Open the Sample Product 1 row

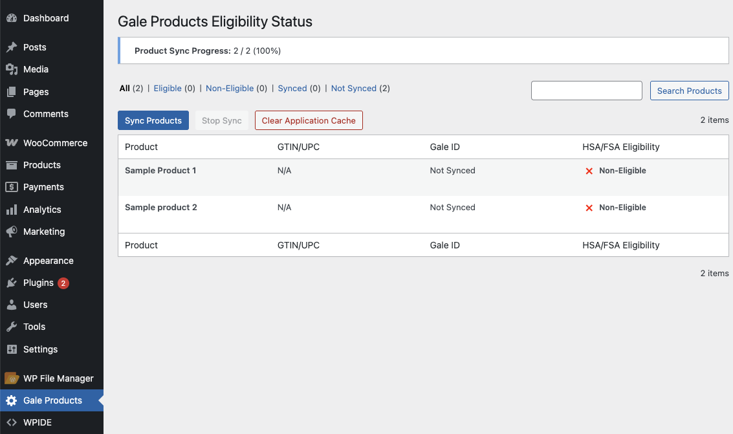coord(160,171)
